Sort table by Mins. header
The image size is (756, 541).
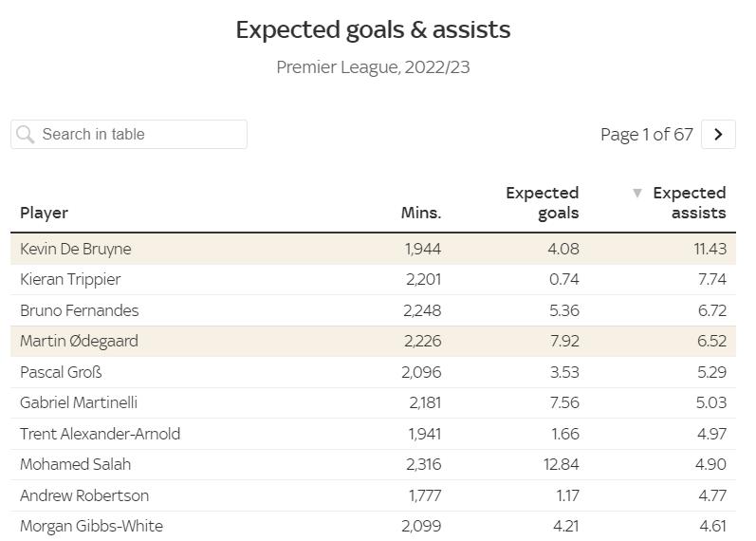[420, 213]
